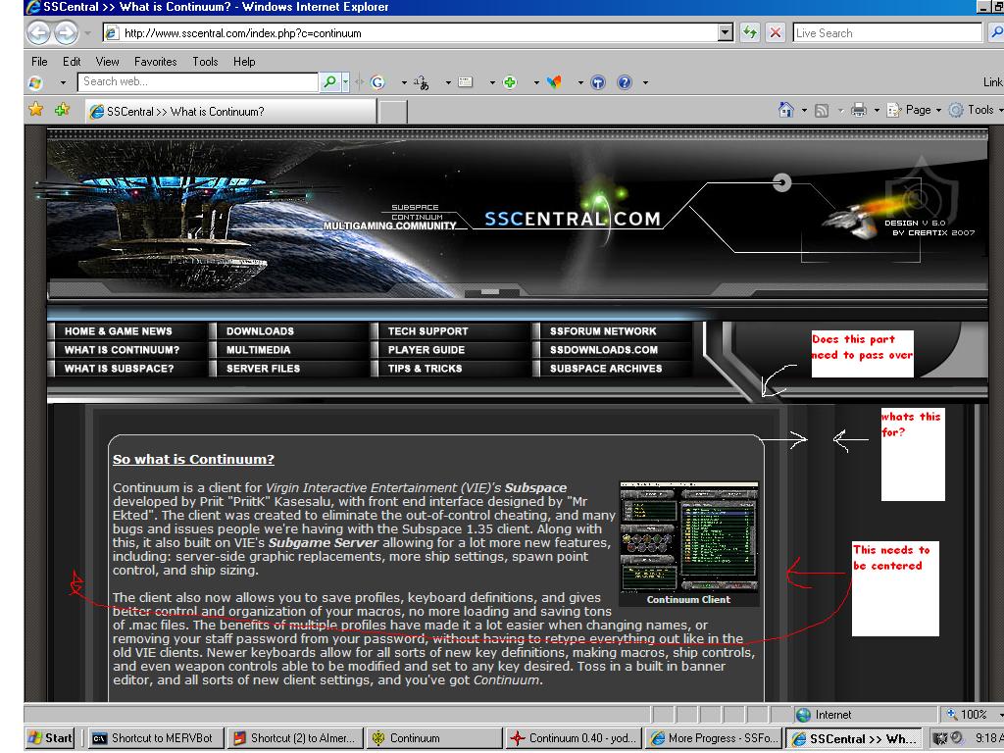This screenshot has width=1004, height=753.
Task: Open the PLAYER GUIDE nav link
Action: click(x=427, y=350)
